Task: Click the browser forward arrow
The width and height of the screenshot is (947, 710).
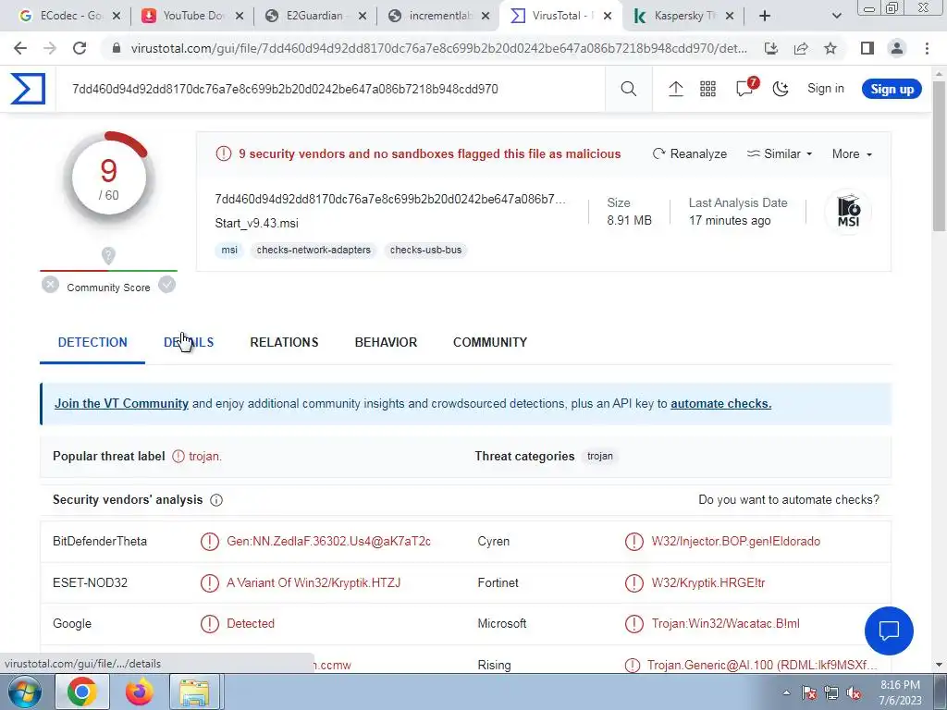Action: point(50,48)
